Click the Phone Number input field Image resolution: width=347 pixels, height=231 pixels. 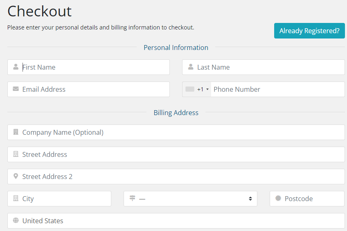point(276,89)
